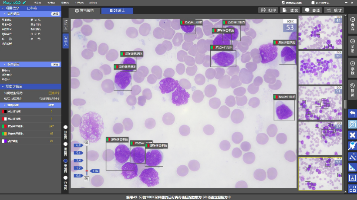This screenshot has height=200, width=357.
Task: Click the red-black cell class swatch
Action: 4,111
